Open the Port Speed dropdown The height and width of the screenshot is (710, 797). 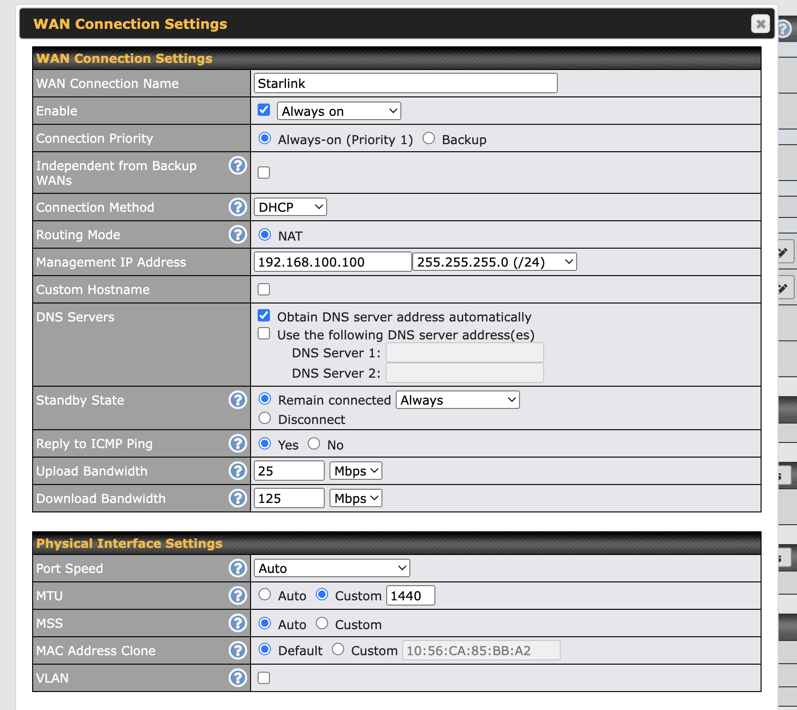(332, 568)
